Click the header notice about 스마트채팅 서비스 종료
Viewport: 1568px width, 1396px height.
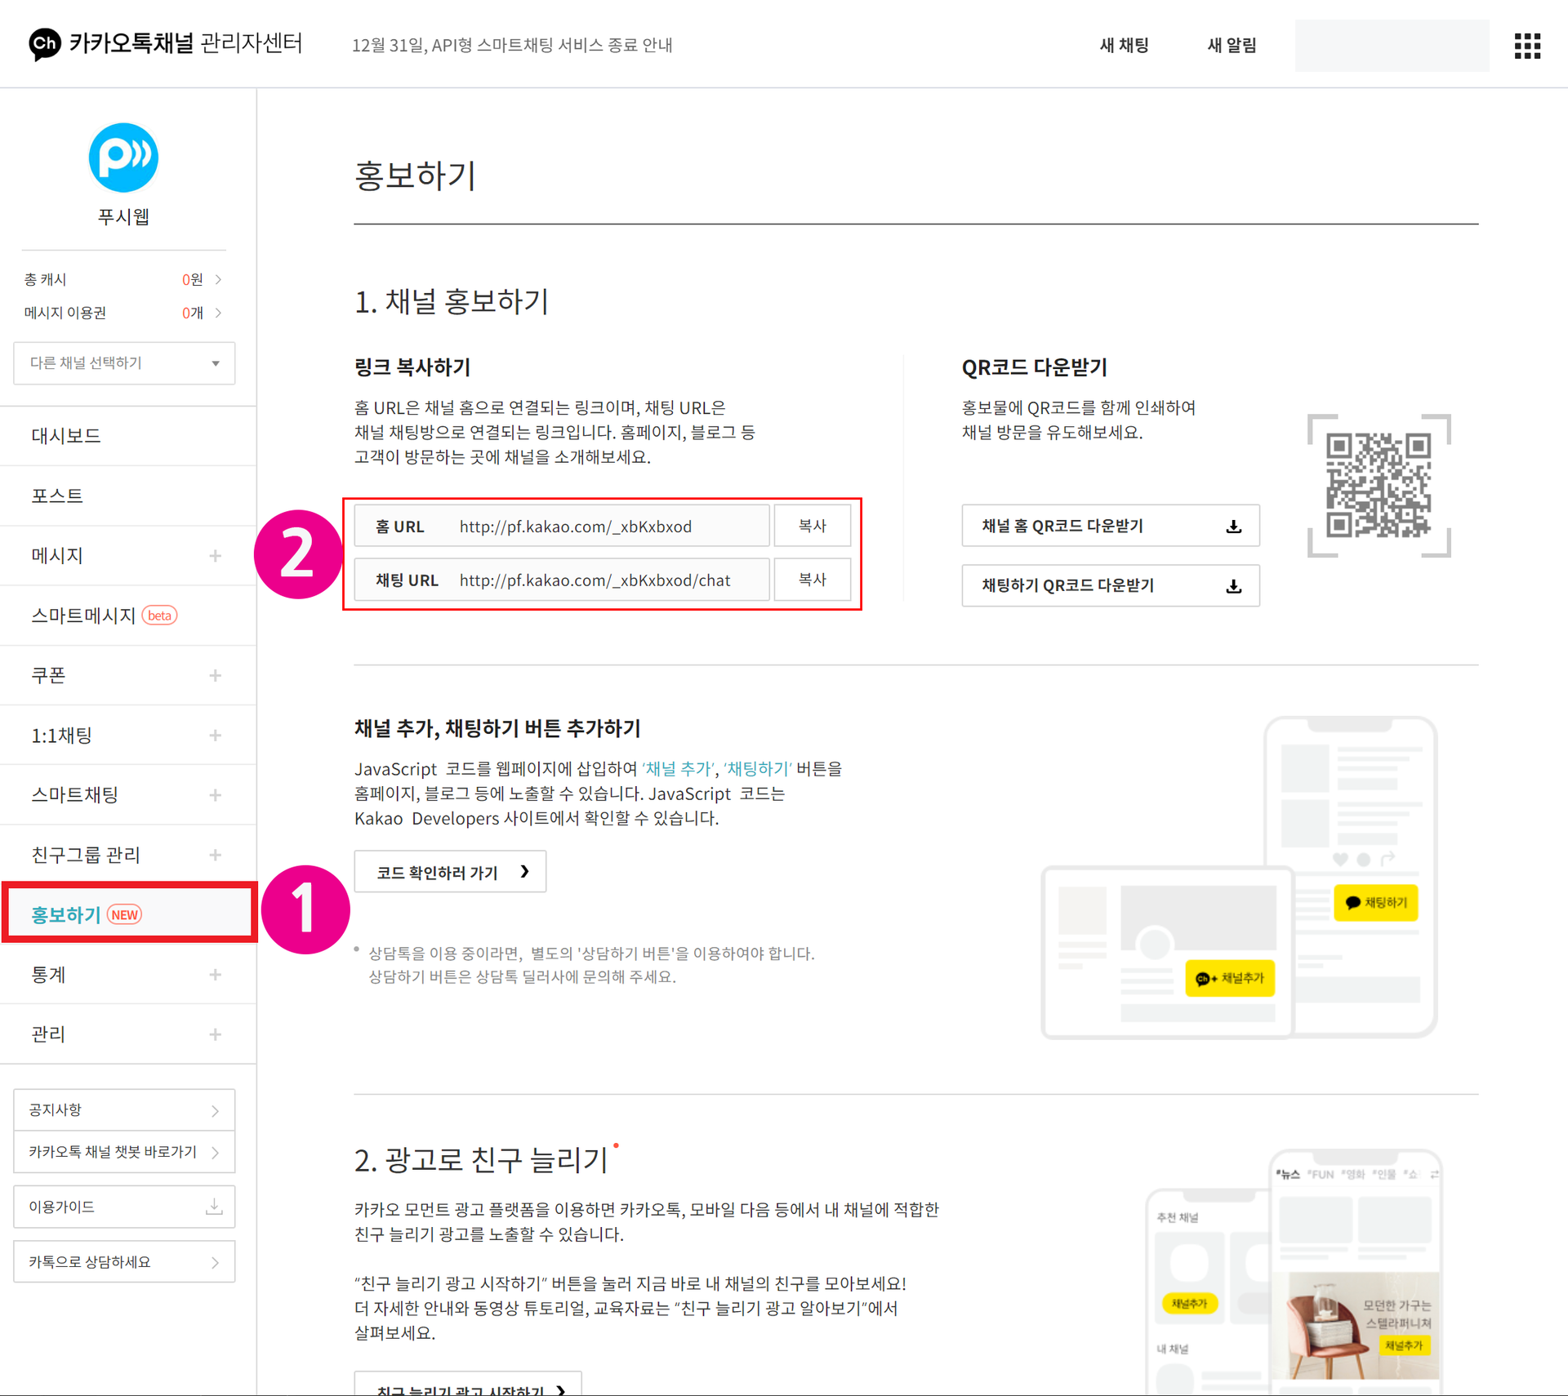512,45
